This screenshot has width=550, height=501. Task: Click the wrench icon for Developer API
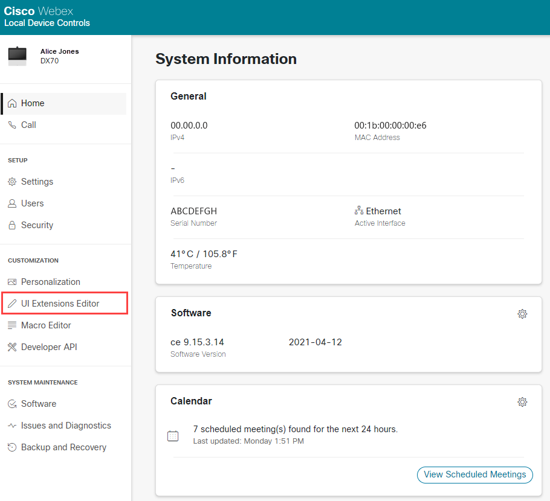(x=12, y=347)
